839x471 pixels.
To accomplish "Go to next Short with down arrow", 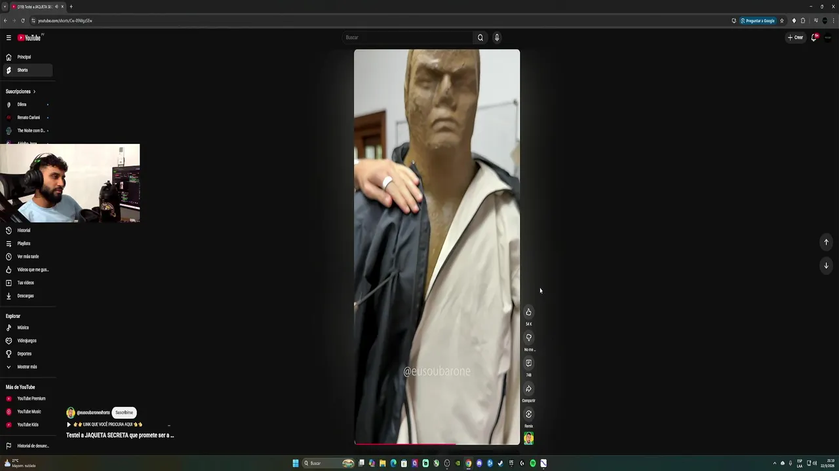I will pos(826,266).
